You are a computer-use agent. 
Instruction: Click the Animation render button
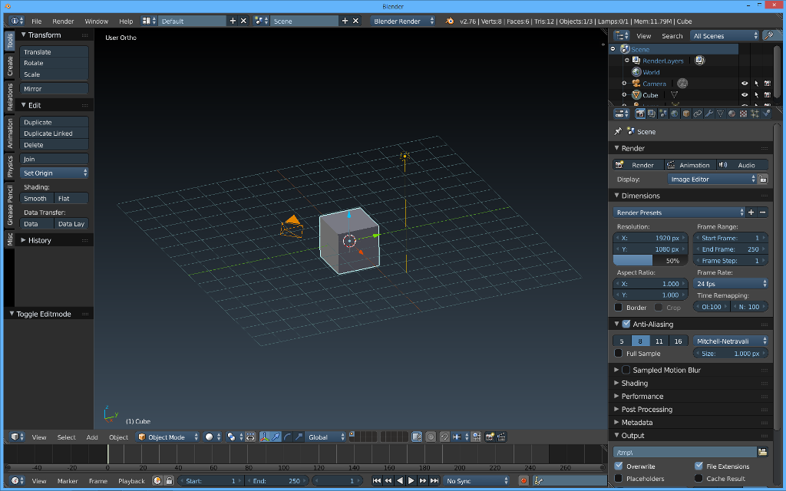[689, 164]
